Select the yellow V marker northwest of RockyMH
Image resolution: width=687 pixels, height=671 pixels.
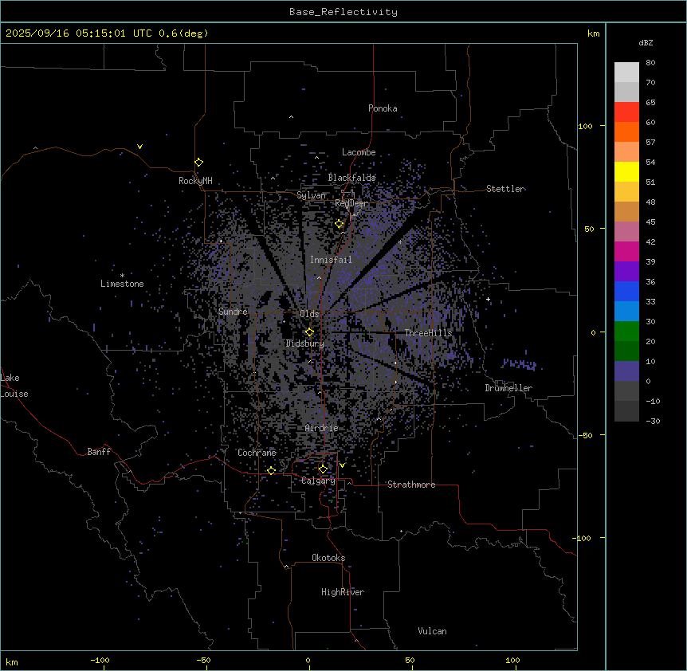[139, 147]
